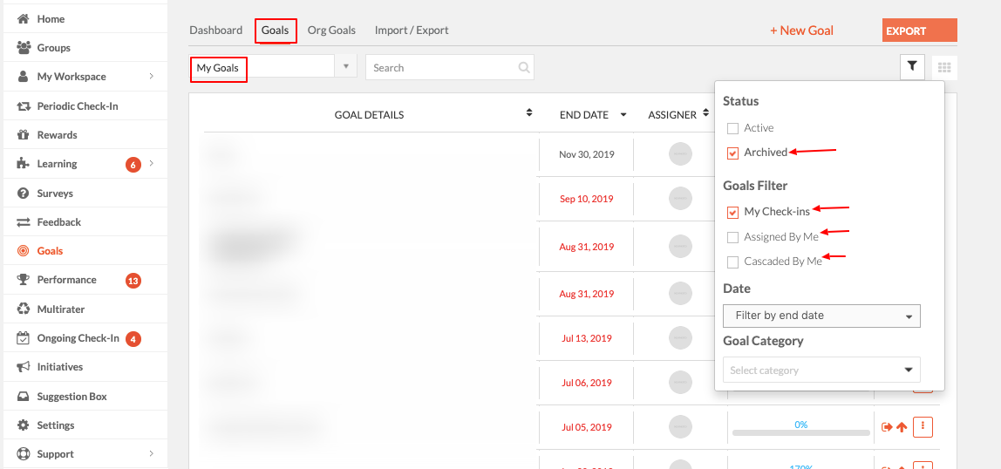Viewport: 1001px width, 469px height.
Task: Click the Multirater recycle icon
Action: click(x=24, y=309)
